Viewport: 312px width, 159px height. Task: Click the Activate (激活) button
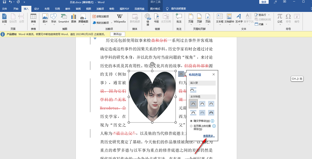[117, 34]
